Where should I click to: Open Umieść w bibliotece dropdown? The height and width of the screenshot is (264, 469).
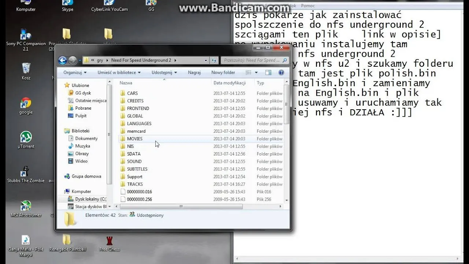tap(119, 73)
